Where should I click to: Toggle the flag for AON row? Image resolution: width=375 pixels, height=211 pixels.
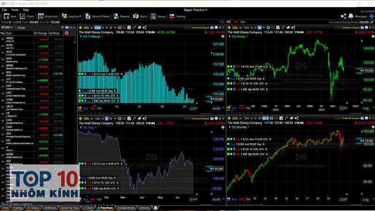3,46
